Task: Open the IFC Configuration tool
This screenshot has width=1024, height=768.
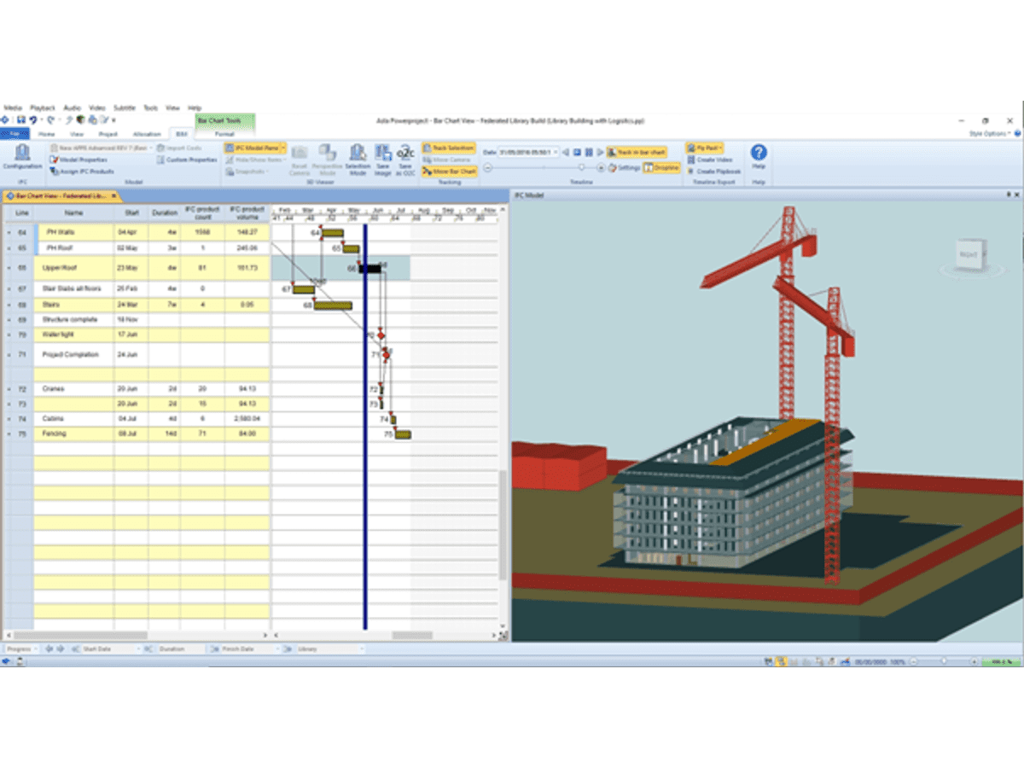Action: (22, 156)
